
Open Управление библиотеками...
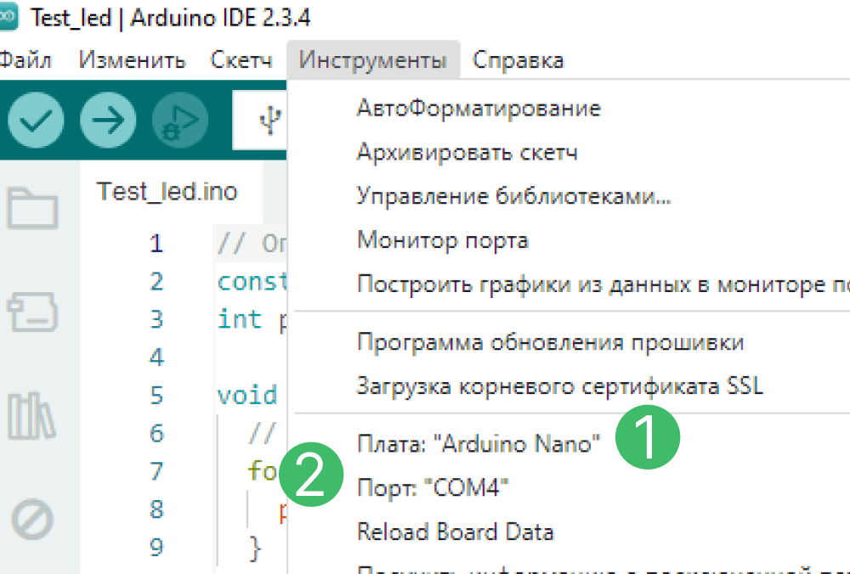click(569, 196)
